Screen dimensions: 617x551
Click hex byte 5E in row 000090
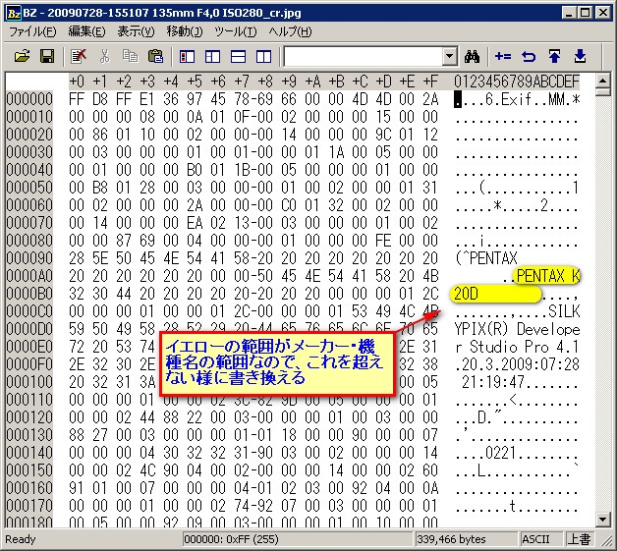click(x=100, y=258)
